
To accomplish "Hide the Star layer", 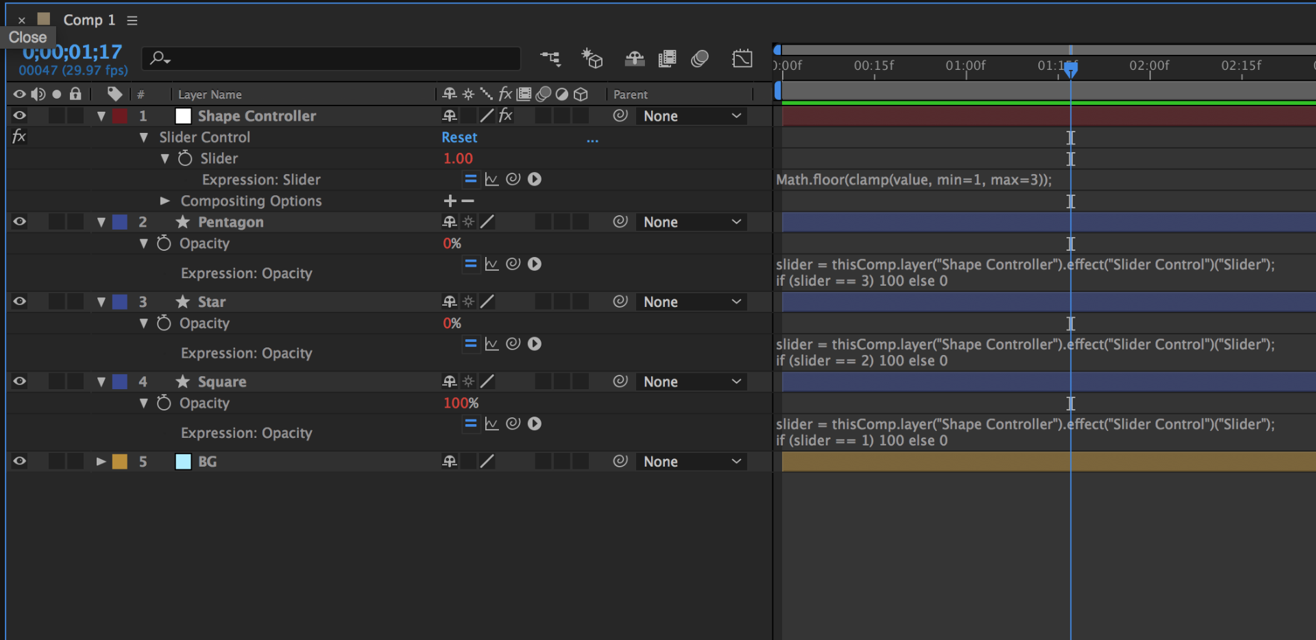I will (x=19, y=301).
